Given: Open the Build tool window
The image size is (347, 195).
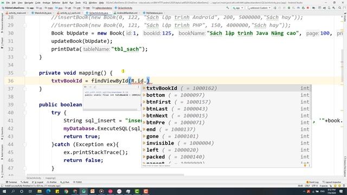Looking at the screenshot, I should tap(24, 182).
